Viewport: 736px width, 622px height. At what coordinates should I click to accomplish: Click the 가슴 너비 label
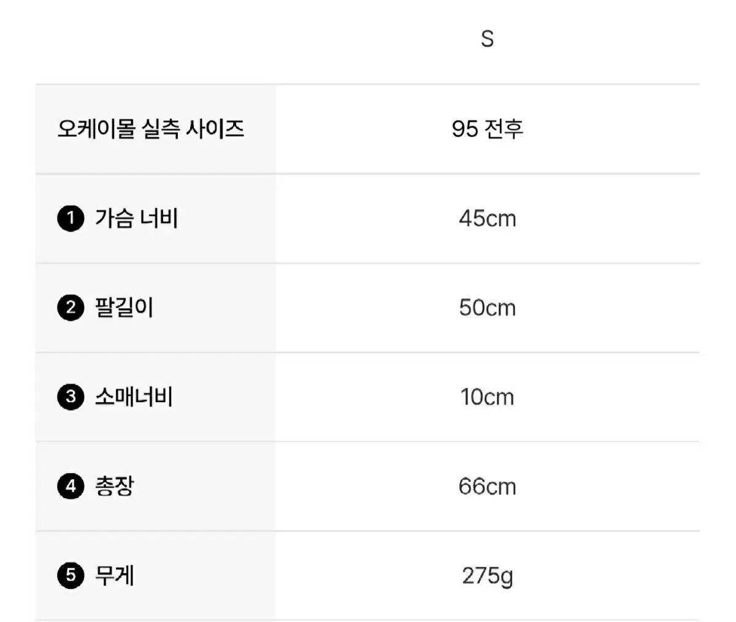coord(136,218)
